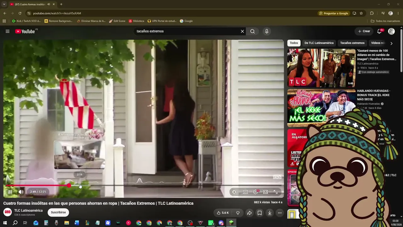
Task: Open the Chrome apps grid shortcut
Action: coord(4,21)
